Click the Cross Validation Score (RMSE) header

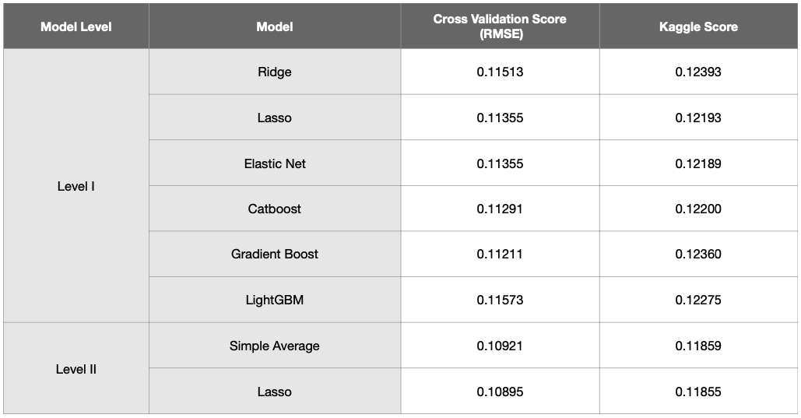point(500,26)
